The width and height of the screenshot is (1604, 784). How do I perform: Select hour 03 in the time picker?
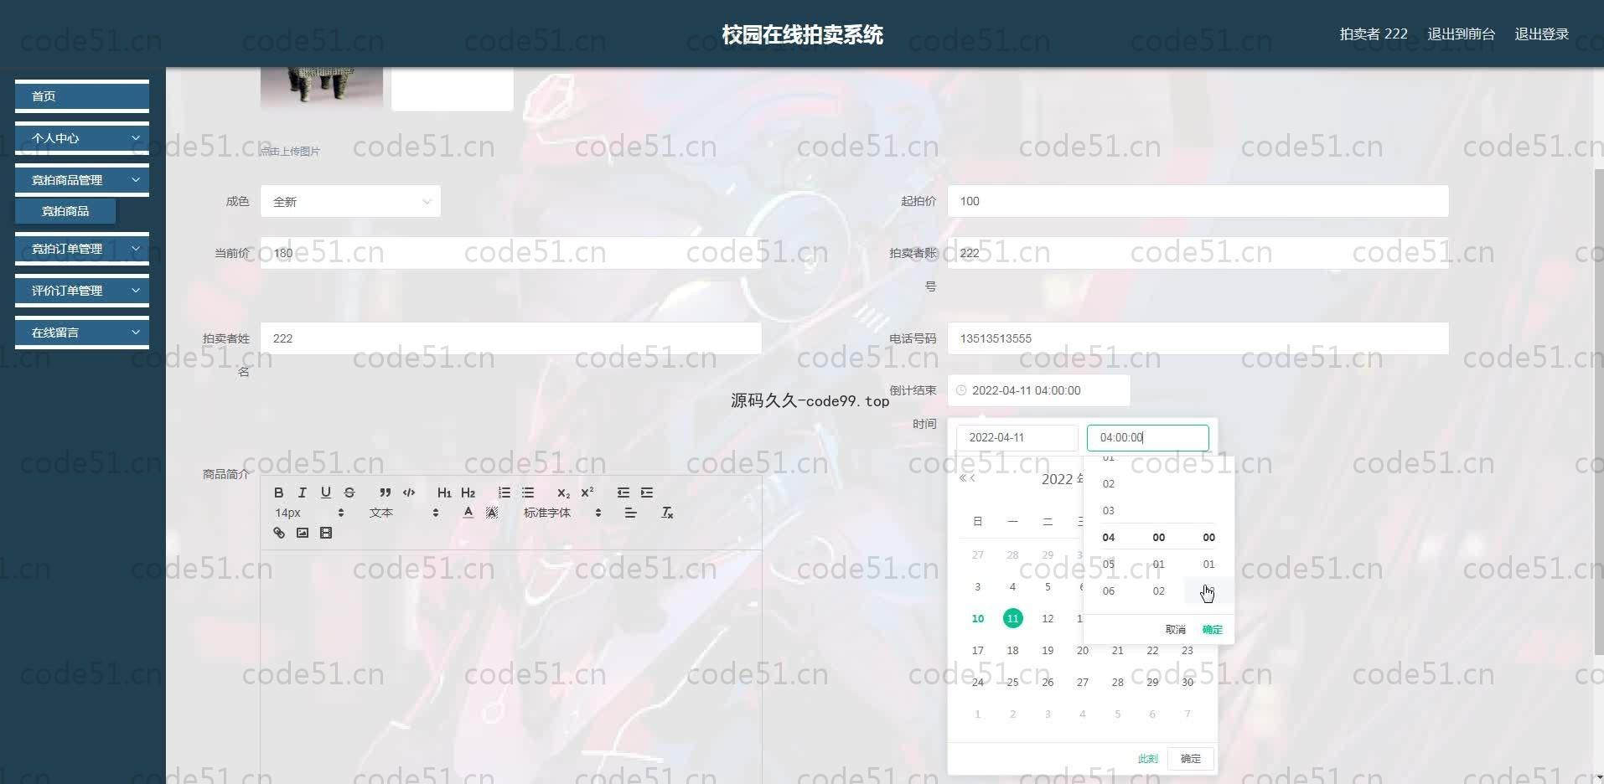click(x=1109, y=510)
